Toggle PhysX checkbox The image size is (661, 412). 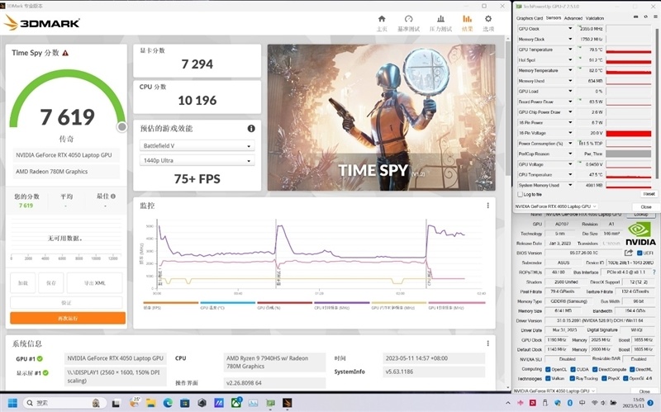(x=603, y=378)
